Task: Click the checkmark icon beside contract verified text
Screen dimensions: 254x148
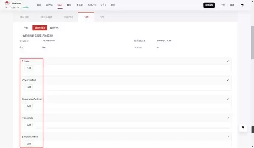Action: point(20,36)
